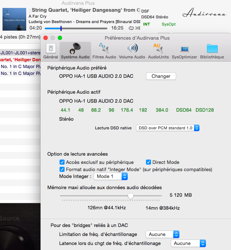Open the SysOptimizer preferences
The height and width of the screenshot is (250, 231).
(184, 51)
